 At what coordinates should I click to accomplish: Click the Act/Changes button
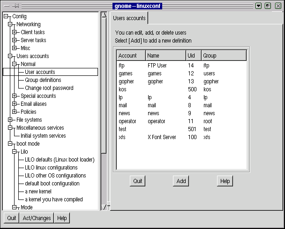pos(36,218)
